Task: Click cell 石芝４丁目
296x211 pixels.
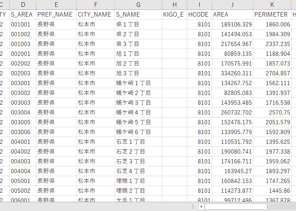Action: point(138,171)
